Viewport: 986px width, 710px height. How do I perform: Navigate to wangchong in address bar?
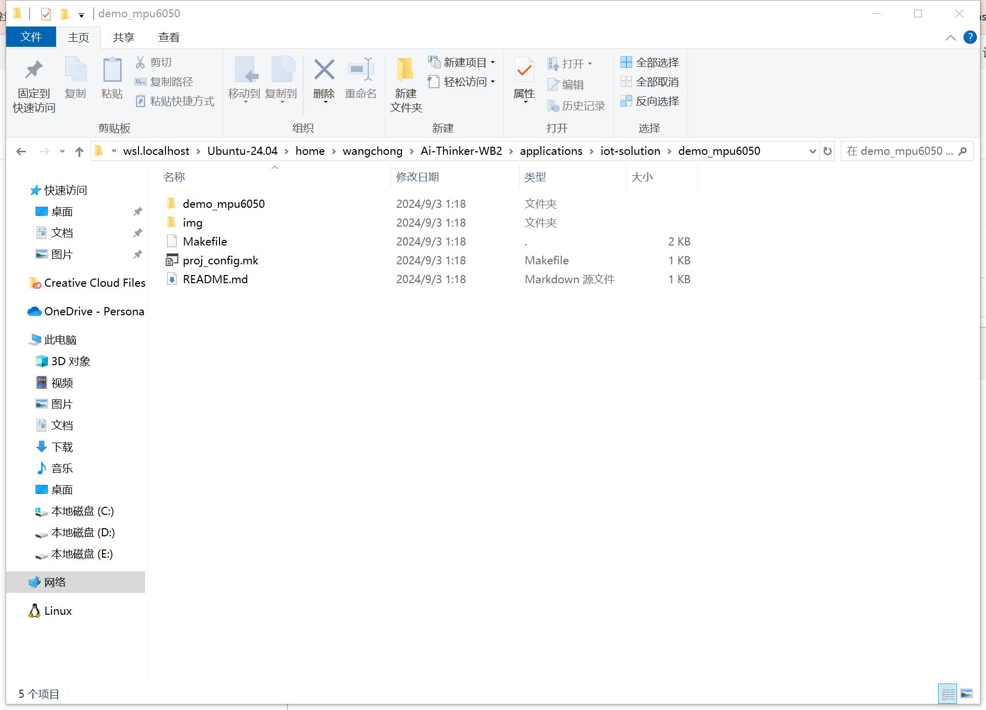(x=373, y=151)
